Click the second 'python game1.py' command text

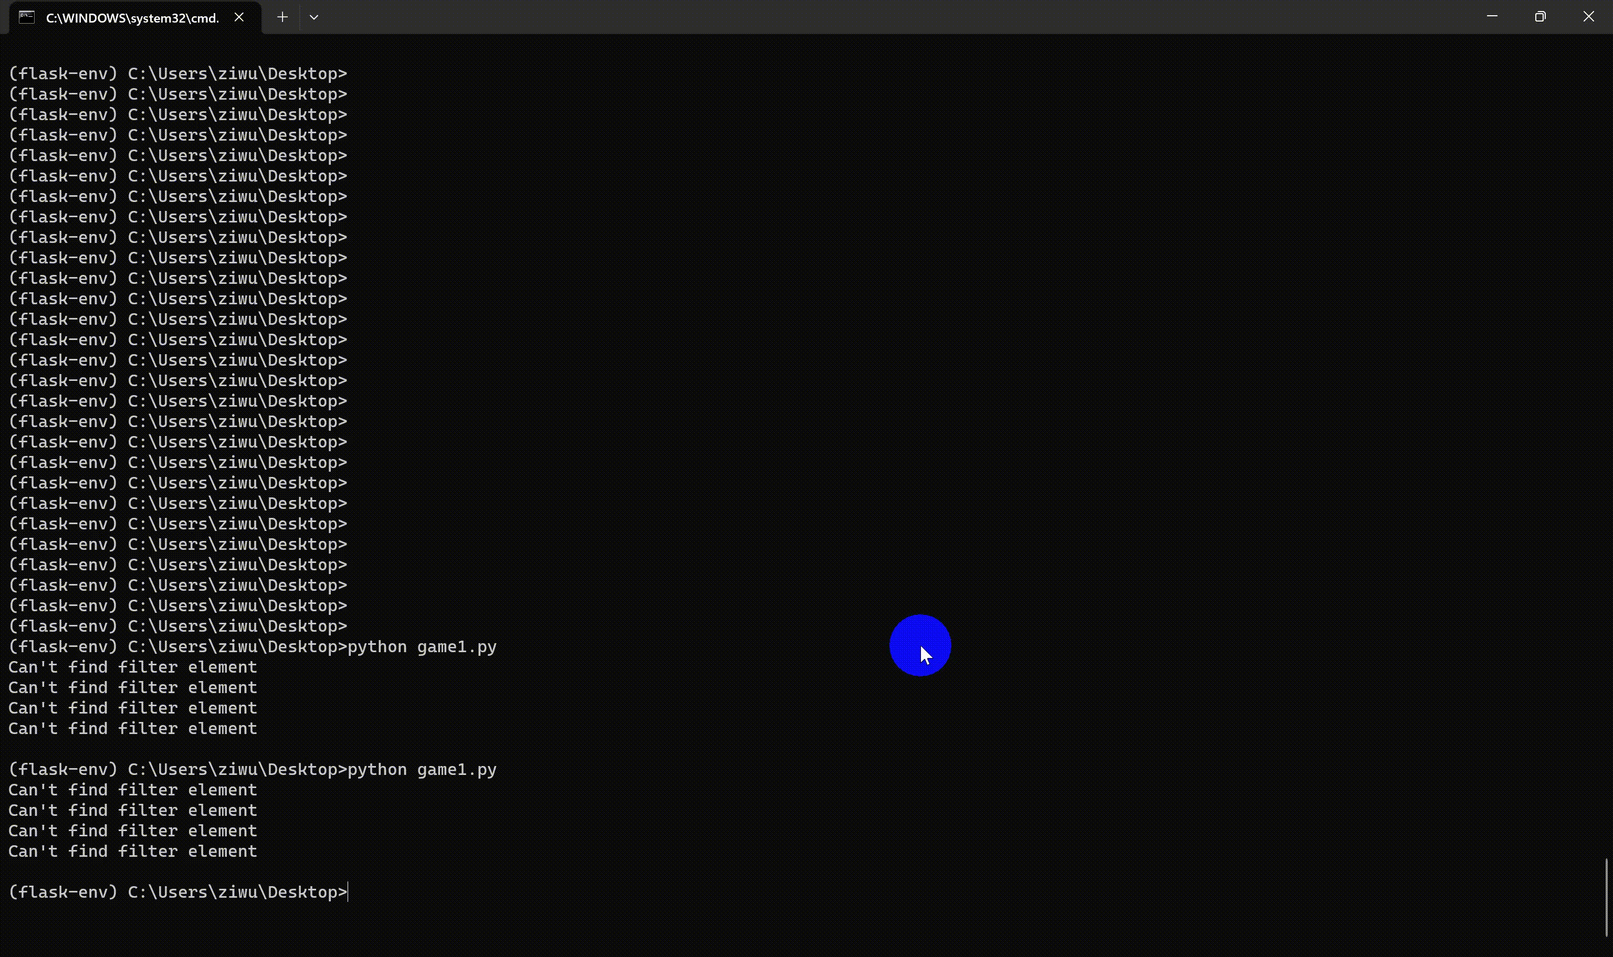click(422, 770)
